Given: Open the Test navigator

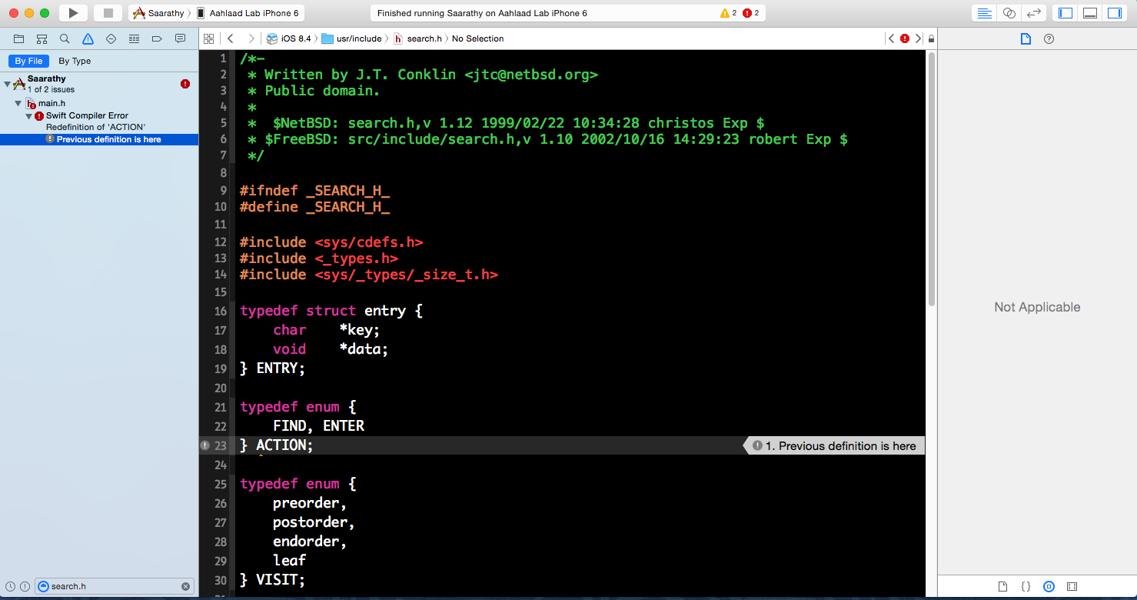Looking at the screenshot, I should pos(111,38).
